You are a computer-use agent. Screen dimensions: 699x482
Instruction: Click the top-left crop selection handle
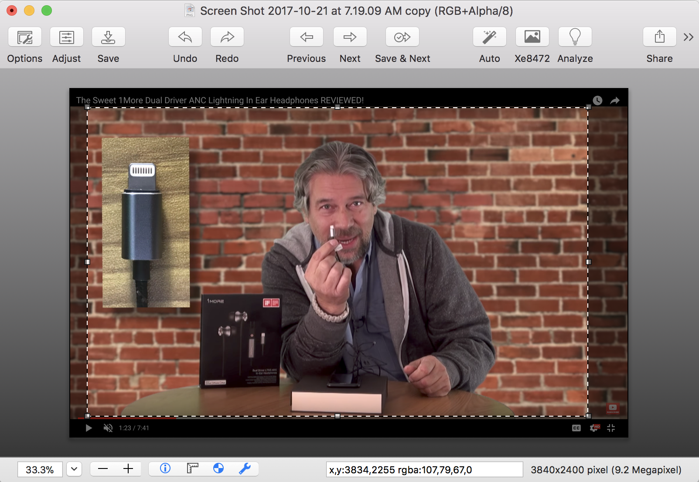click(x=88, y=107)
